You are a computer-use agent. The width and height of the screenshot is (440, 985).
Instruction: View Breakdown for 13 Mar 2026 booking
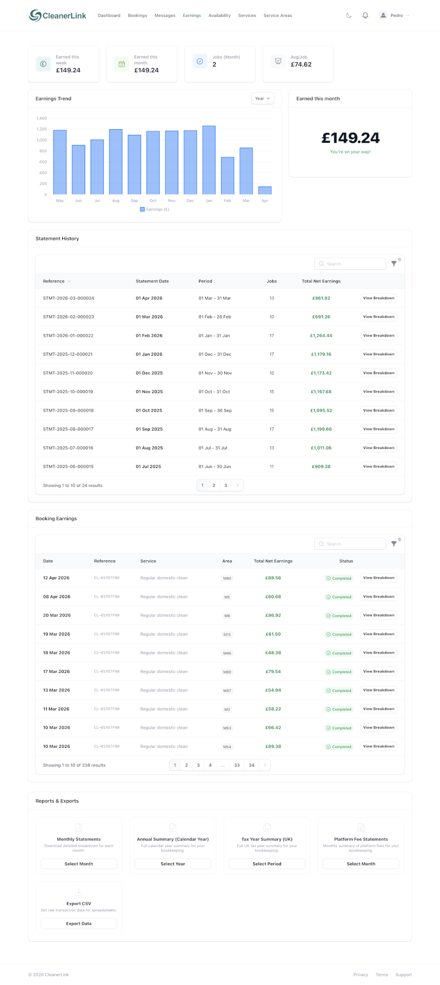pyautogui.click(x=378, y=690)
